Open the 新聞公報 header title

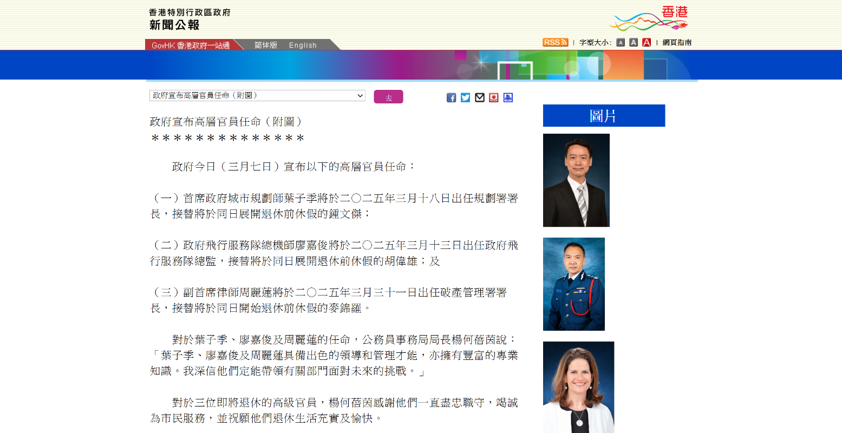[174, 25]
